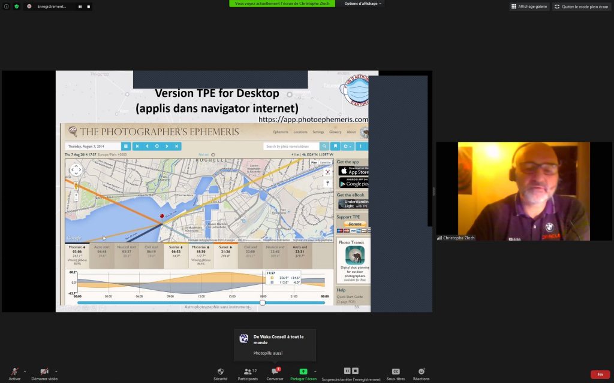Expand audio options arrow beside Activer
The image size is (614, 383).
(x=25, y=371)
